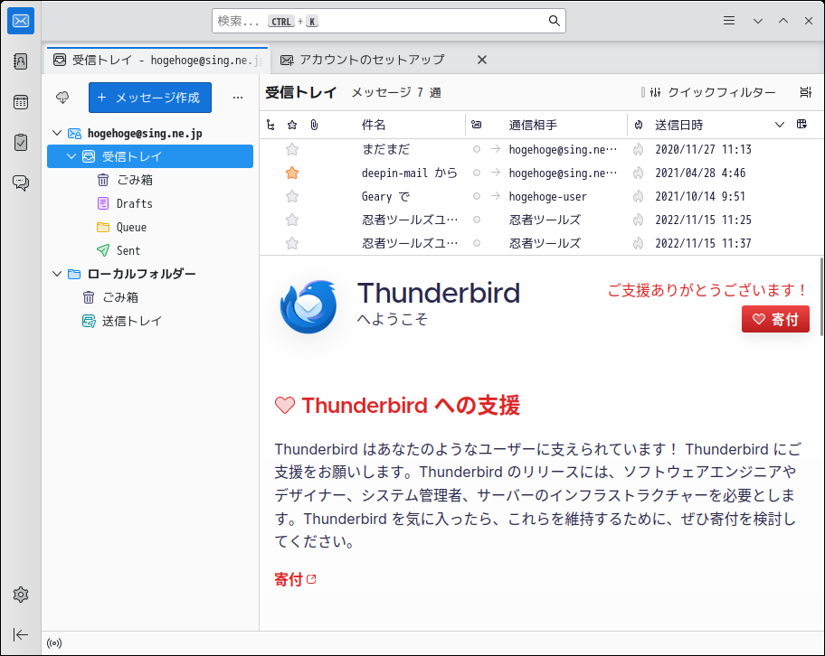Open message dated 2022/11/15 11:37
This screenshot has width=825, height=656.
pyautogui.click(x=542, y=243)
